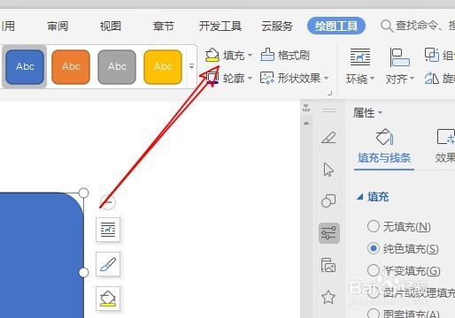Click the Group (组合) icon in ribbon
Image resolution: width=455 pixels, height=318 pixels.
click(x=432, y=55)
